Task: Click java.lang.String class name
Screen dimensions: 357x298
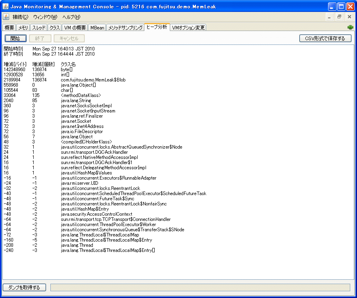Action: [76, 101]
